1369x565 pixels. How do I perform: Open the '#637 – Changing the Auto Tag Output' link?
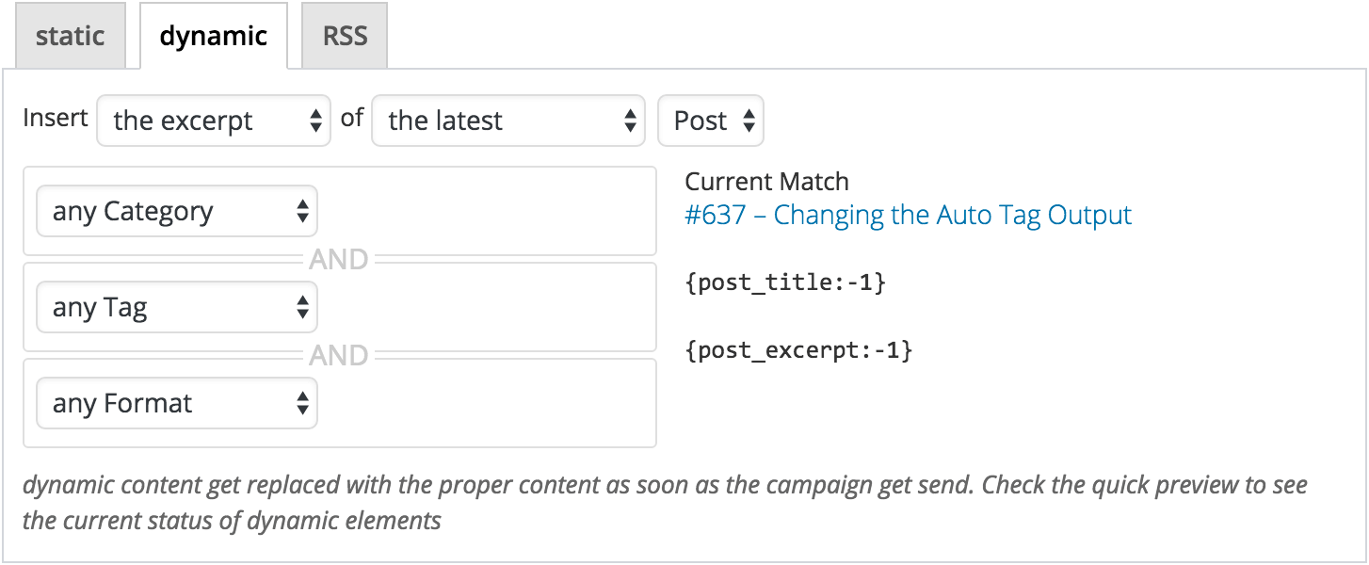pos(909,215)
